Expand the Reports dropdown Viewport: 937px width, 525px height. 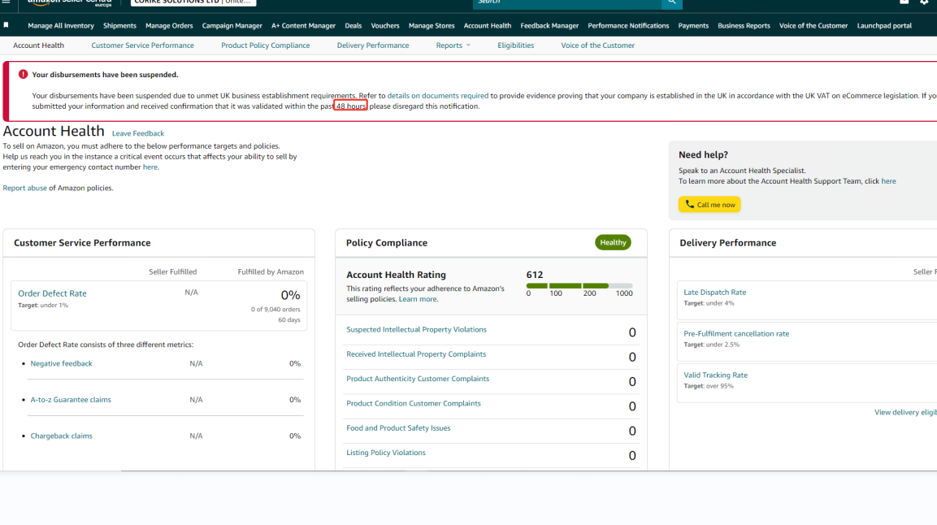(x=453, y=46)
